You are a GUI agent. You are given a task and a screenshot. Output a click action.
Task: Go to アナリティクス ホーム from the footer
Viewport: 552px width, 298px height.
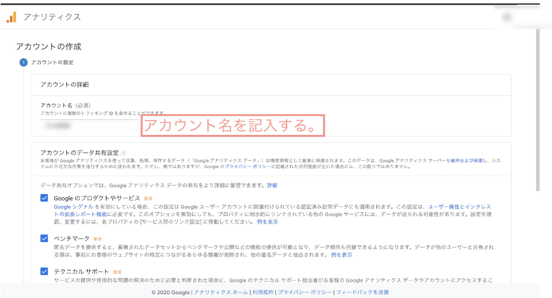pos(221,293)
